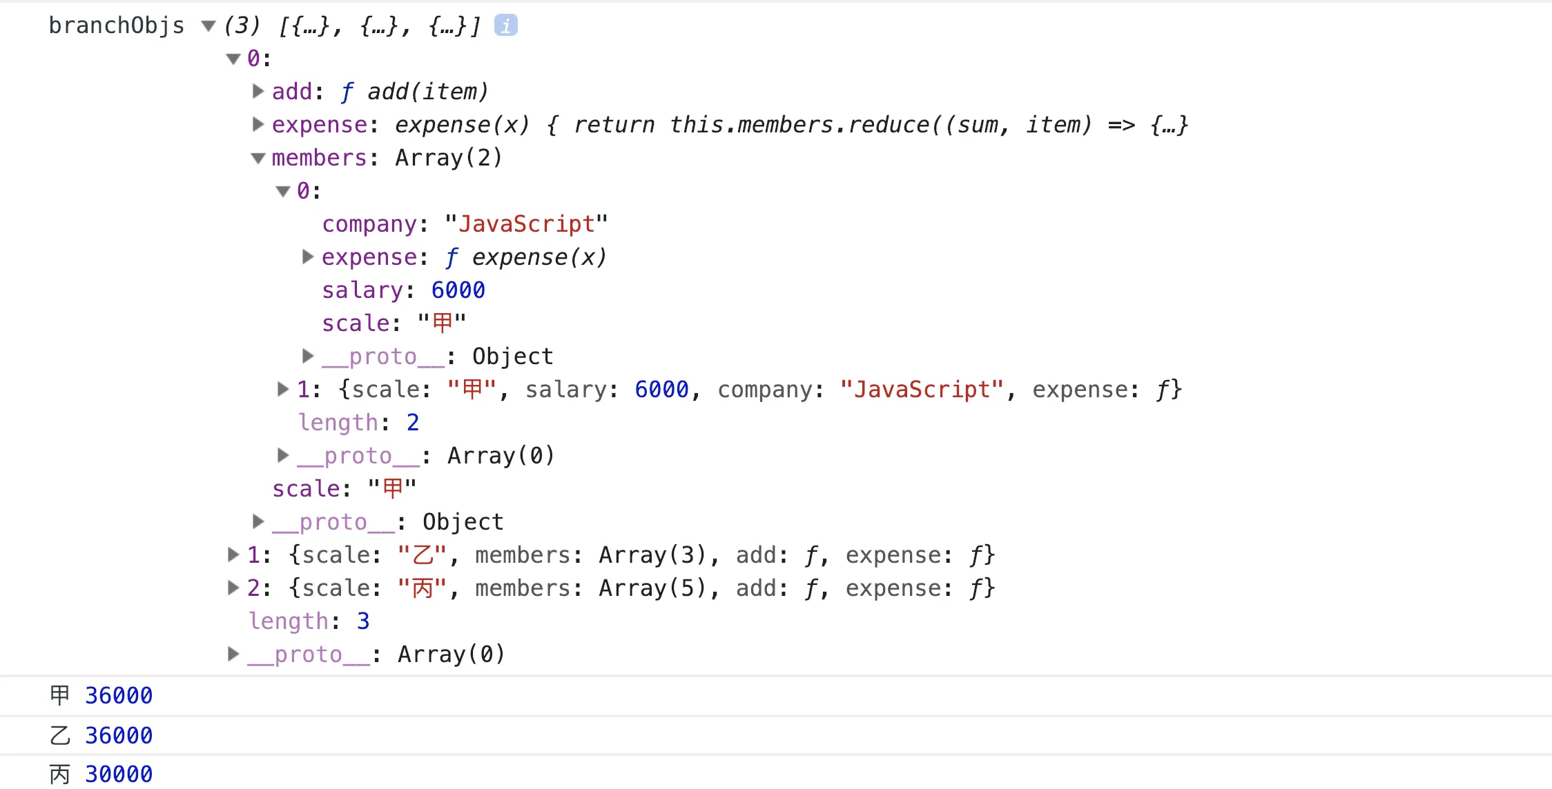
Task: Select the 甲 36000 console log line
Action: (x=101, y=695)
